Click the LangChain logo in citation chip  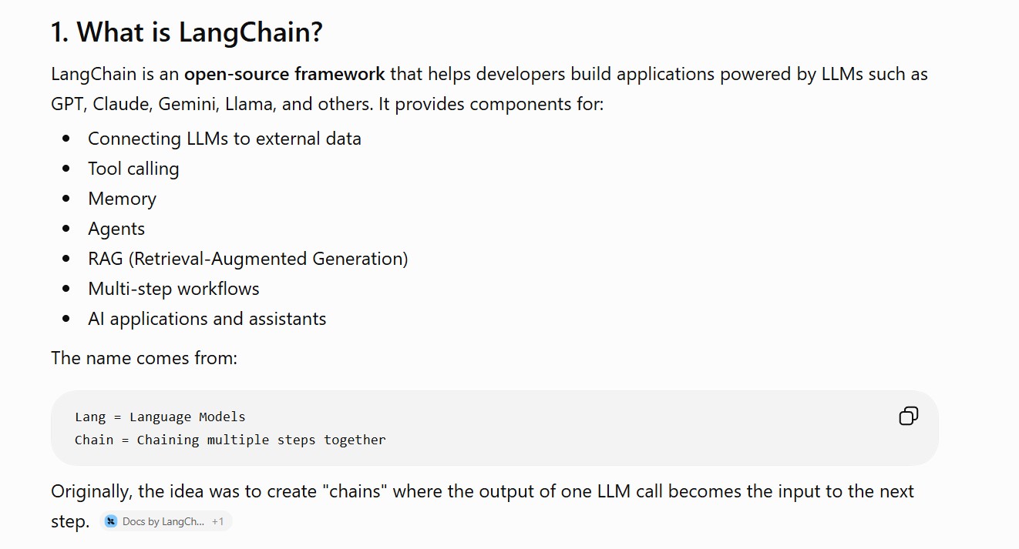tap(111, 521)
